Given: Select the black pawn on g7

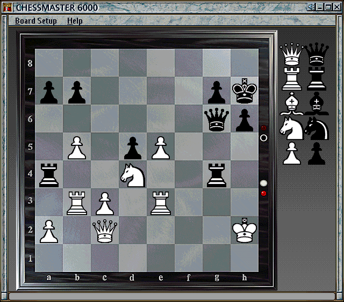Looking at the screenshot, I should [x=217, y=92].
